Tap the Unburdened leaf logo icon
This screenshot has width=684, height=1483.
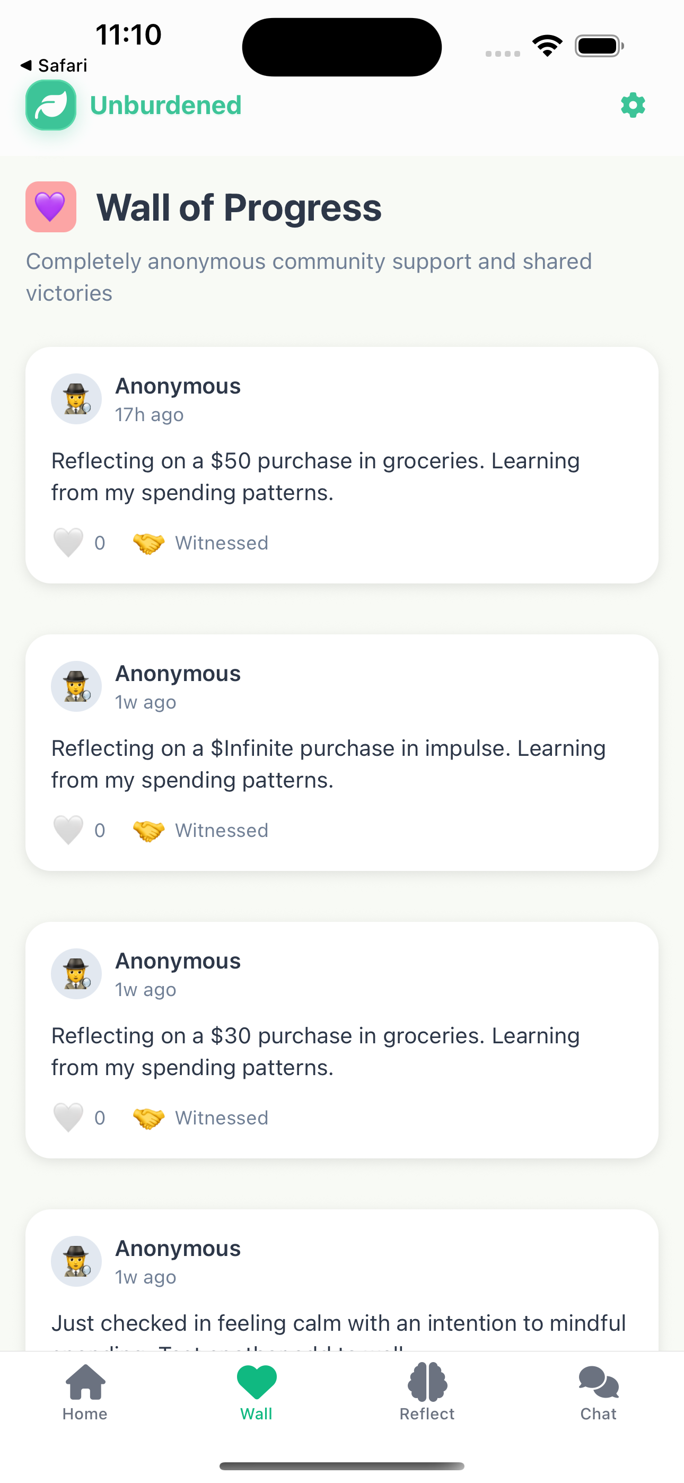point(51,105)
